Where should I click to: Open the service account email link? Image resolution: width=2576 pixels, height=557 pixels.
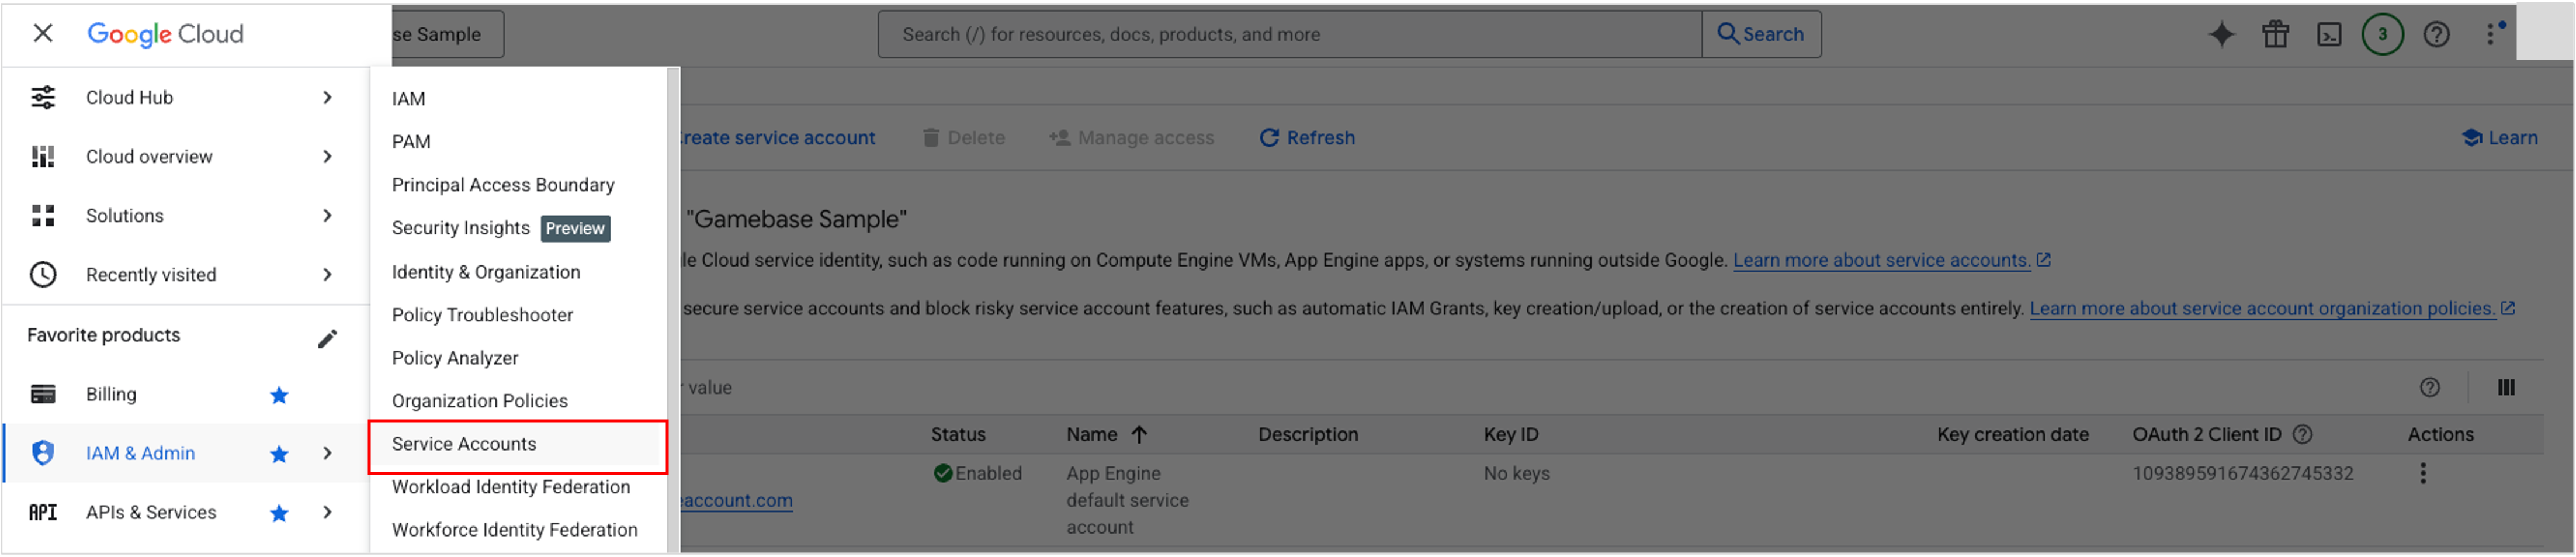737,501
